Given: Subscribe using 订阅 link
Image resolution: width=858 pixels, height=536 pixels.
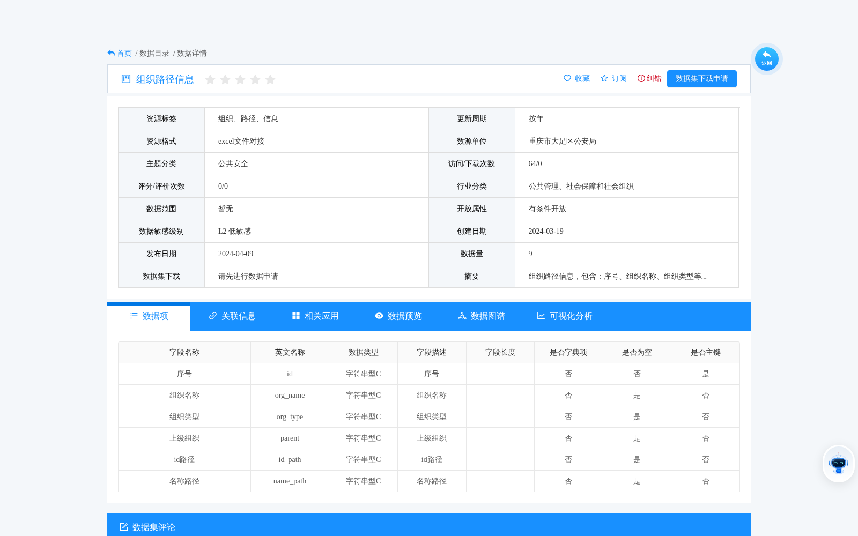Looking at the screenshot, I should 619,79.
